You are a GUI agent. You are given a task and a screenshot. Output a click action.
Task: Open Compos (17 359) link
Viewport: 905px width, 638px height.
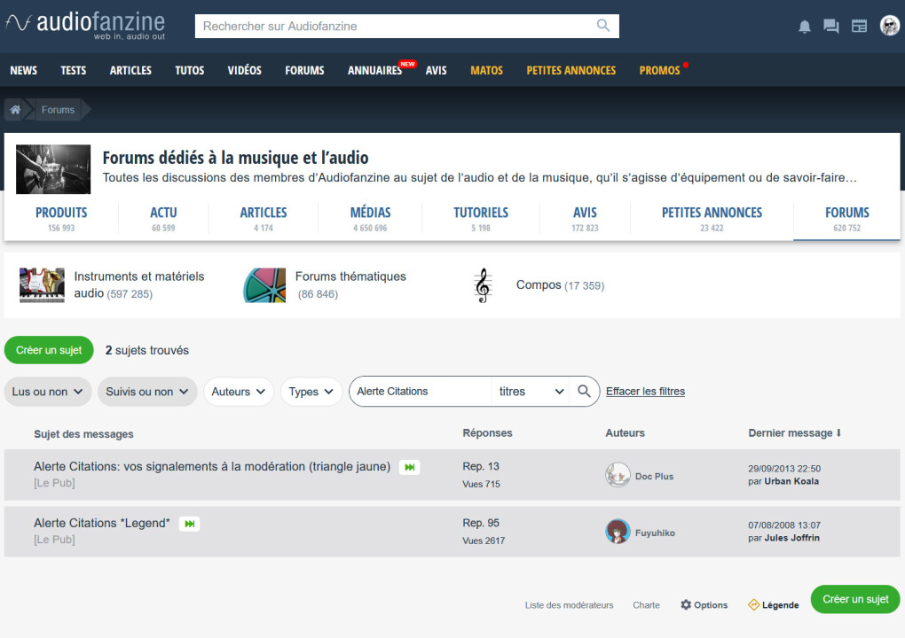click(x=560, y=285)
